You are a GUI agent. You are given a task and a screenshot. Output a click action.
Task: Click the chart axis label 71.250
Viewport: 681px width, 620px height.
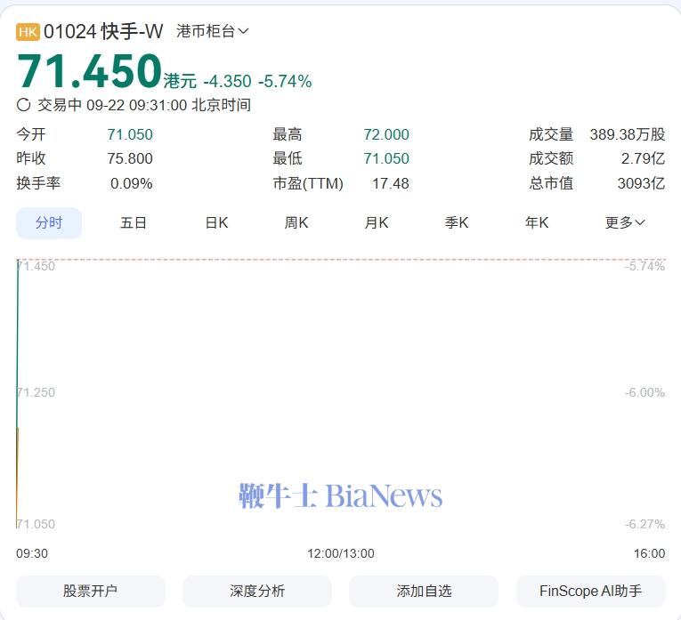tap(36, 392)
